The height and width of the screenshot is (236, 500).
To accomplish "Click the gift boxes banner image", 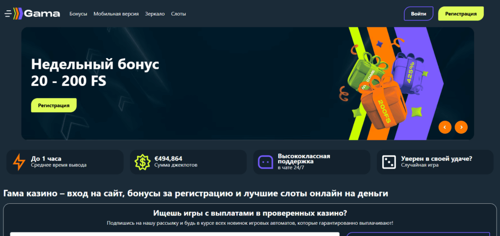I will pos(392,83).
